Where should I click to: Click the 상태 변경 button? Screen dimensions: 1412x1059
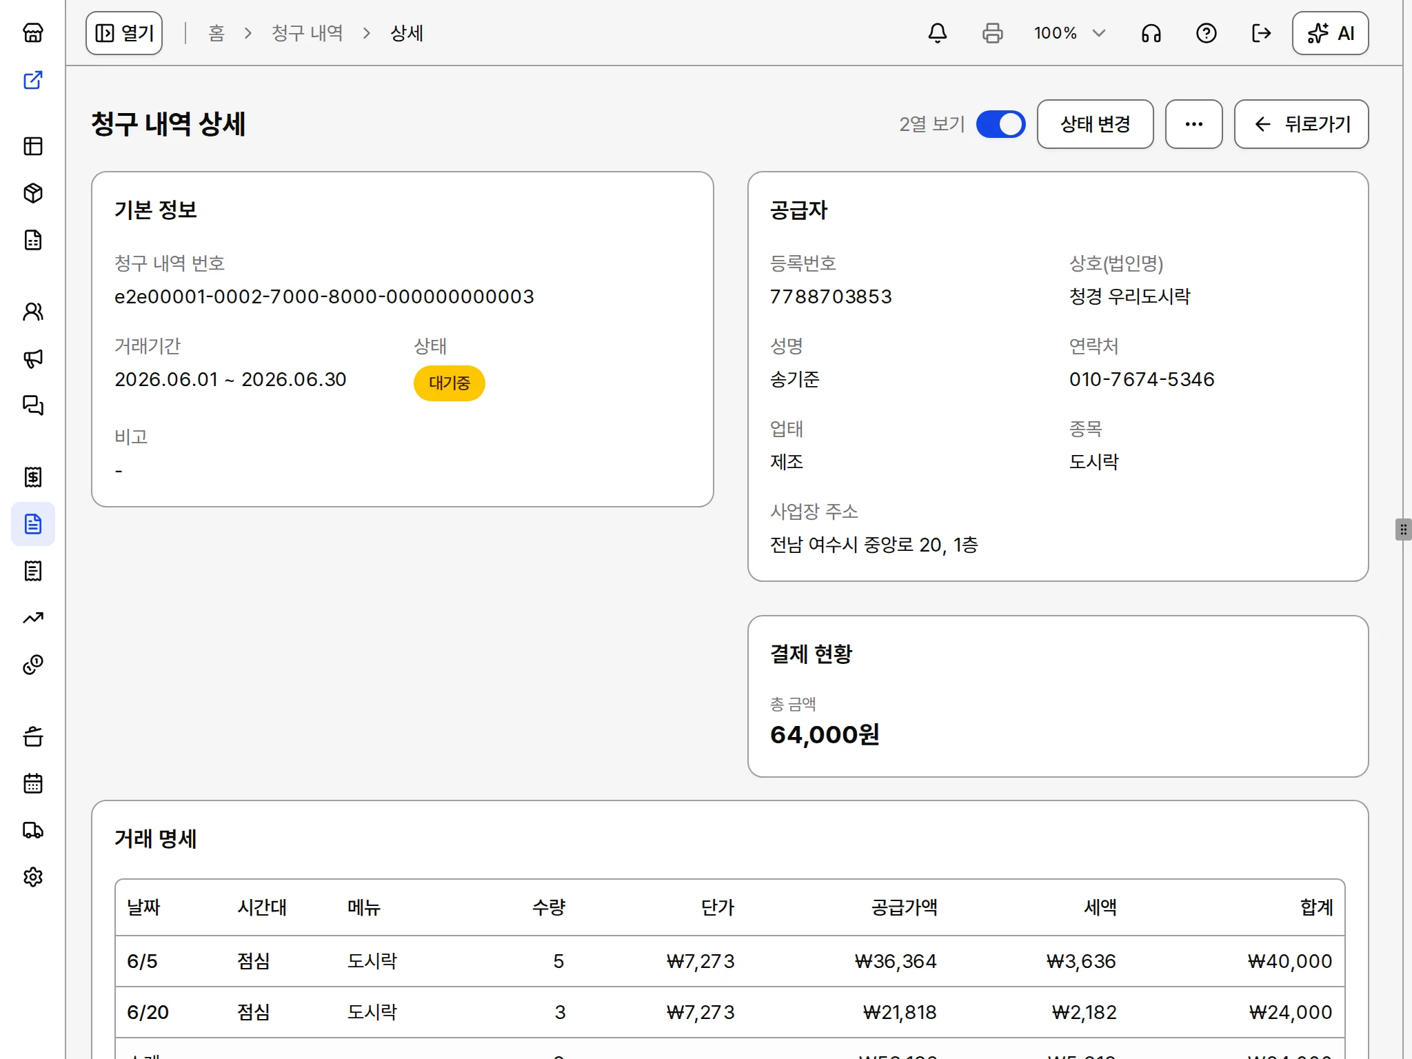click(1096, 124)
